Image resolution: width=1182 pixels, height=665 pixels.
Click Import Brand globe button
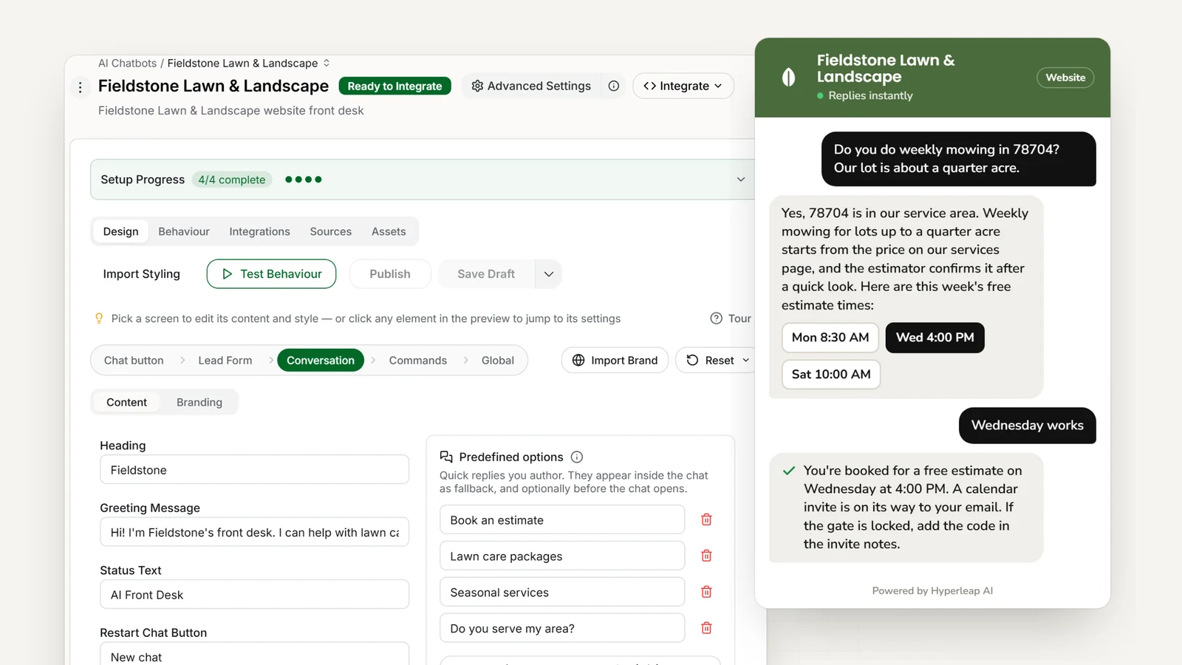point(615,361)
